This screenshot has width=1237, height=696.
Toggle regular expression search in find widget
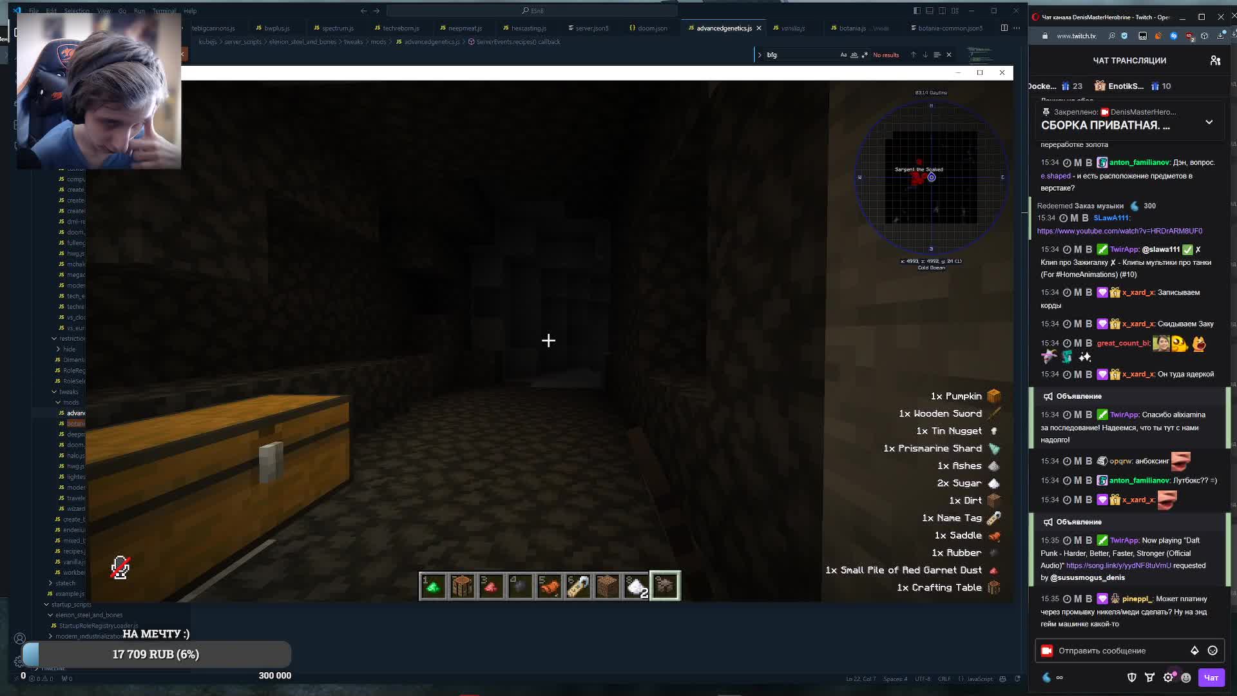click(865, 55)
